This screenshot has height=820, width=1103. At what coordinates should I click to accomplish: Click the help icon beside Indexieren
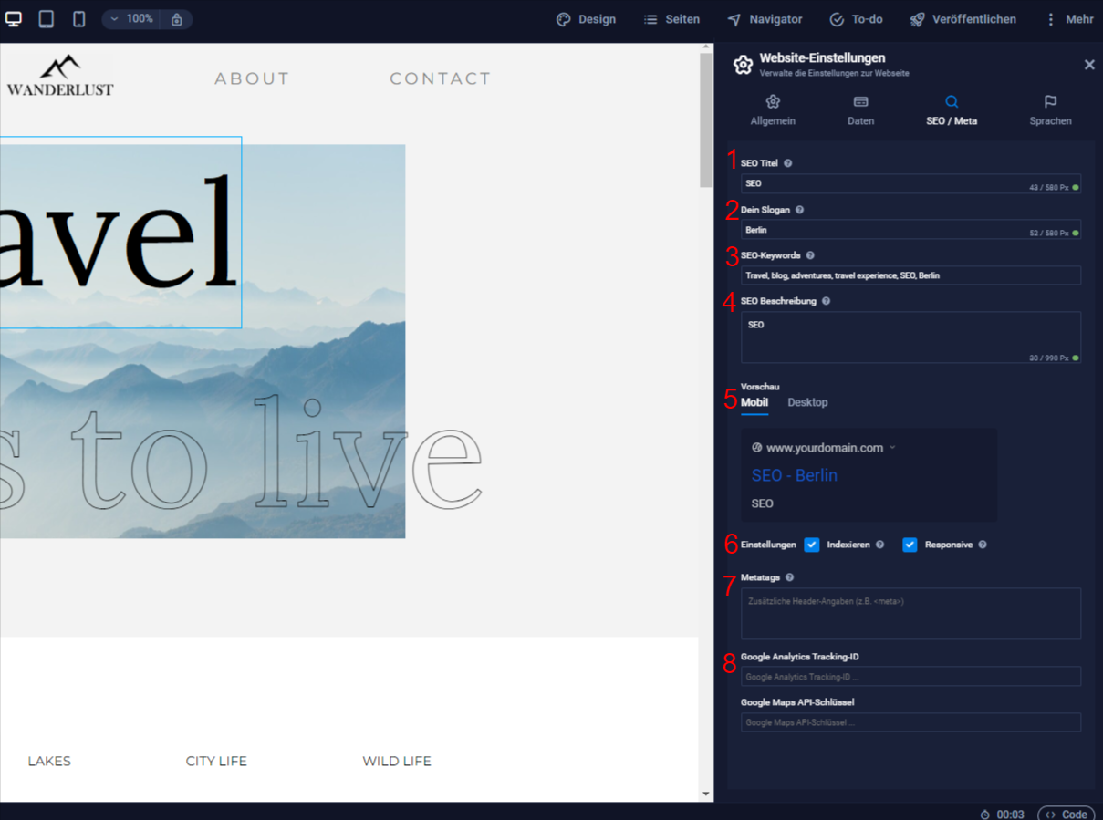coord(880,545)
